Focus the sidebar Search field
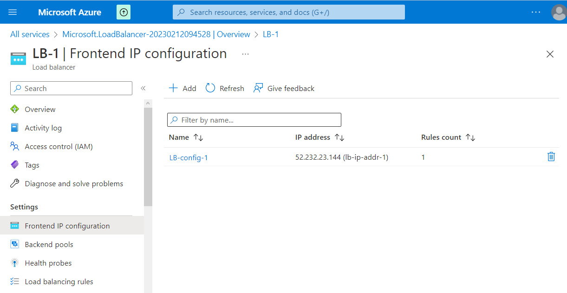 [71, 88]
